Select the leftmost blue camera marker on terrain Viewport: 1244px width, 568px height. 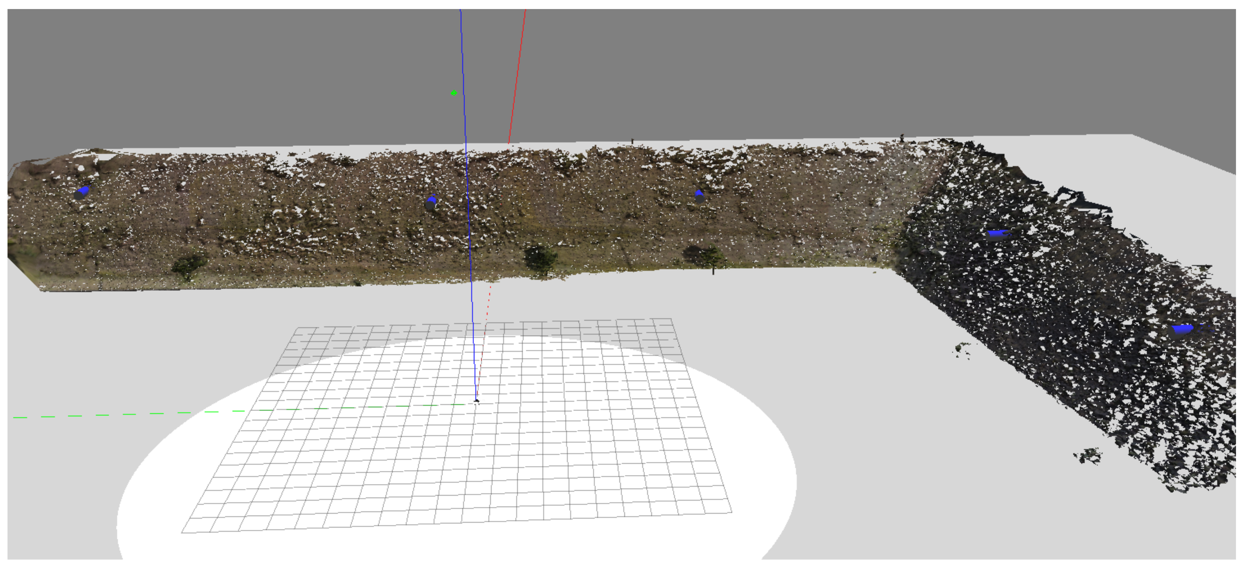tap(81, 193)
